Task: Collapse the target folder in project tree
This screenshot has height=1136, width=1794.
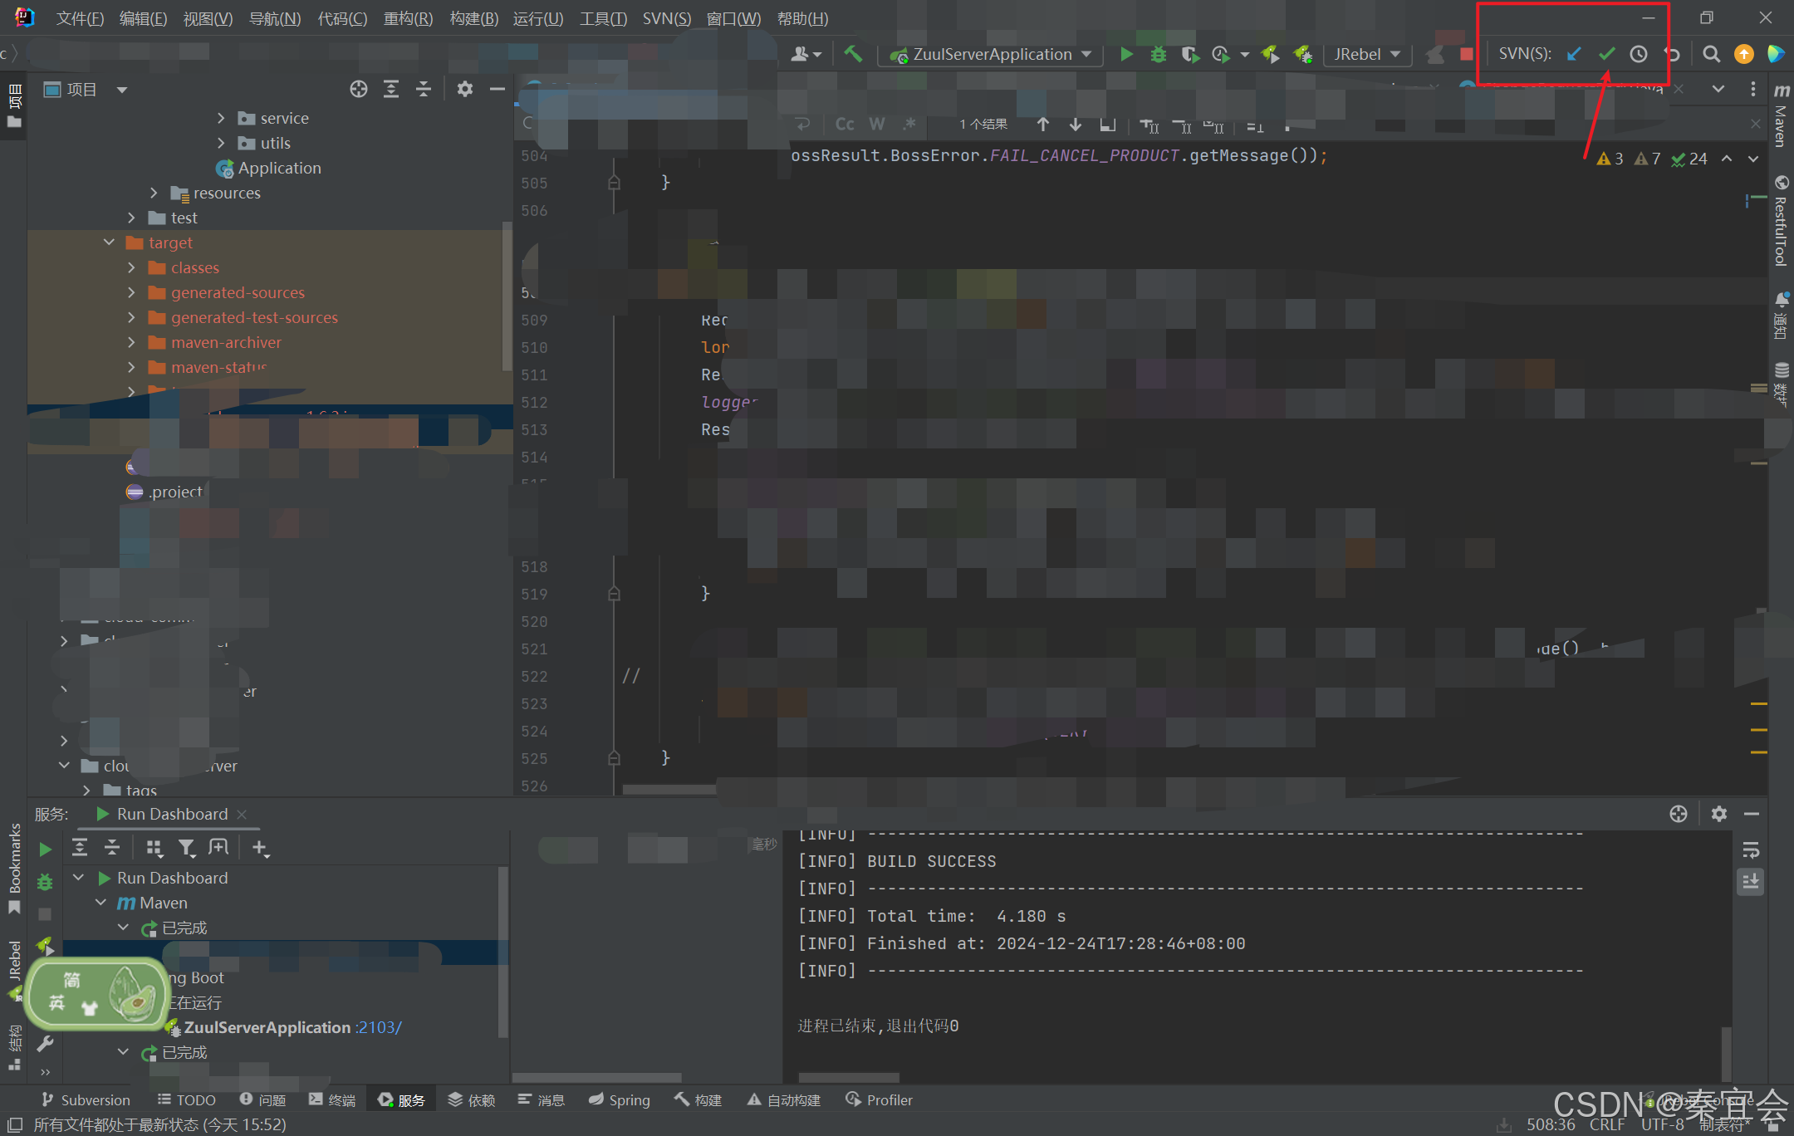Action: 109,242
